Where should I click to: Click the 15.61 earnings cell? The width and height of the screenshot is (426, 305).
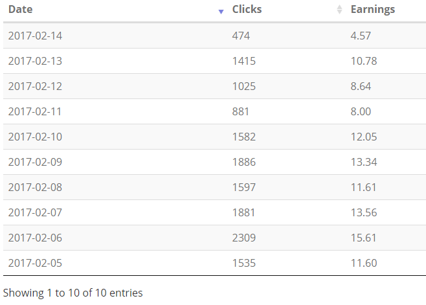[x=363, y=238]
